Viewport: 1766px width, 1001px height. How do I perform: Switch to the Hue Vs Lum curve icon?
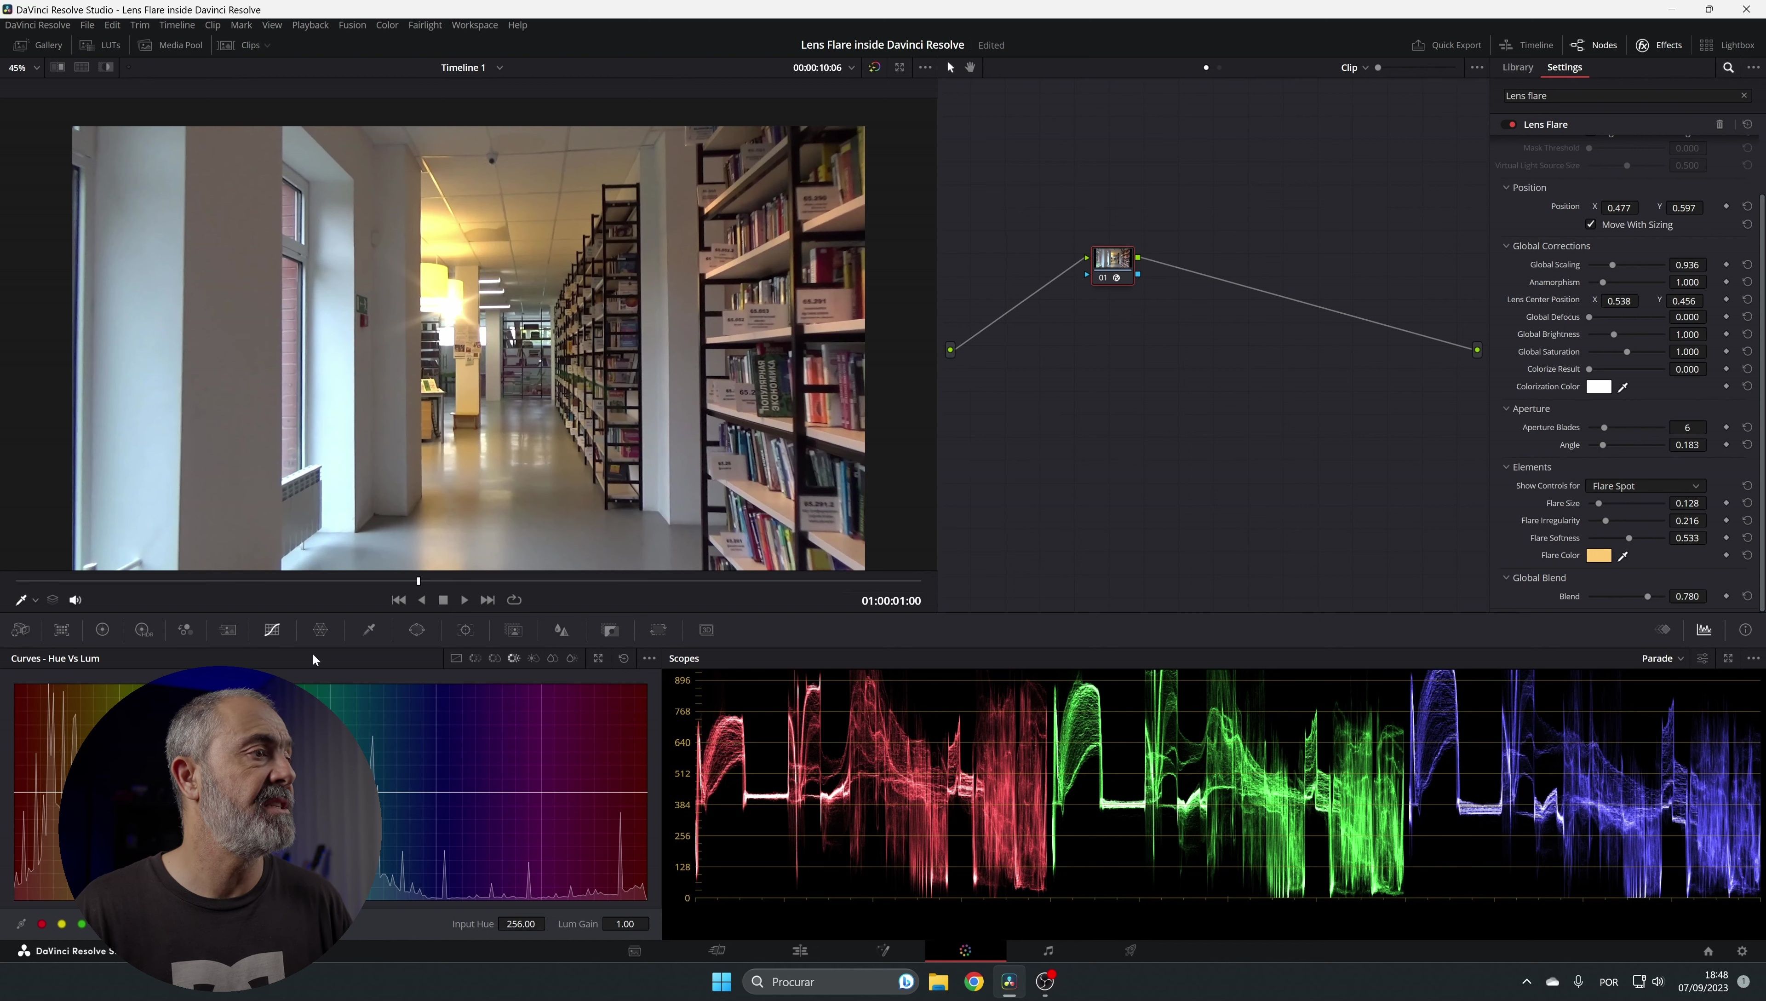pyautogui.click(x=514, y=659)
